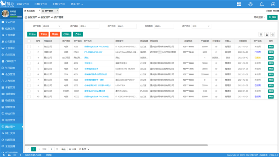Viewport: 279px width, 157px height.
Task: Click the logout icon at top right
Action: click(272, 4)
